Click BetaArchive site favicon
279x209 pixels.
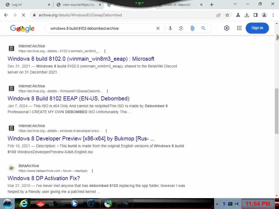point(11,168)
